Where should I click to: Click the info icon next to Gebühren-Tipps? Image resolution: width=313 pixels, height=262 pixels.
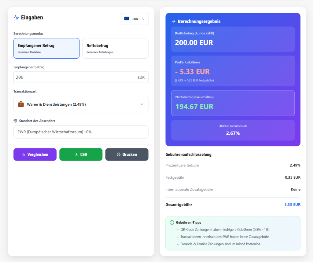[x=172, y=222]
